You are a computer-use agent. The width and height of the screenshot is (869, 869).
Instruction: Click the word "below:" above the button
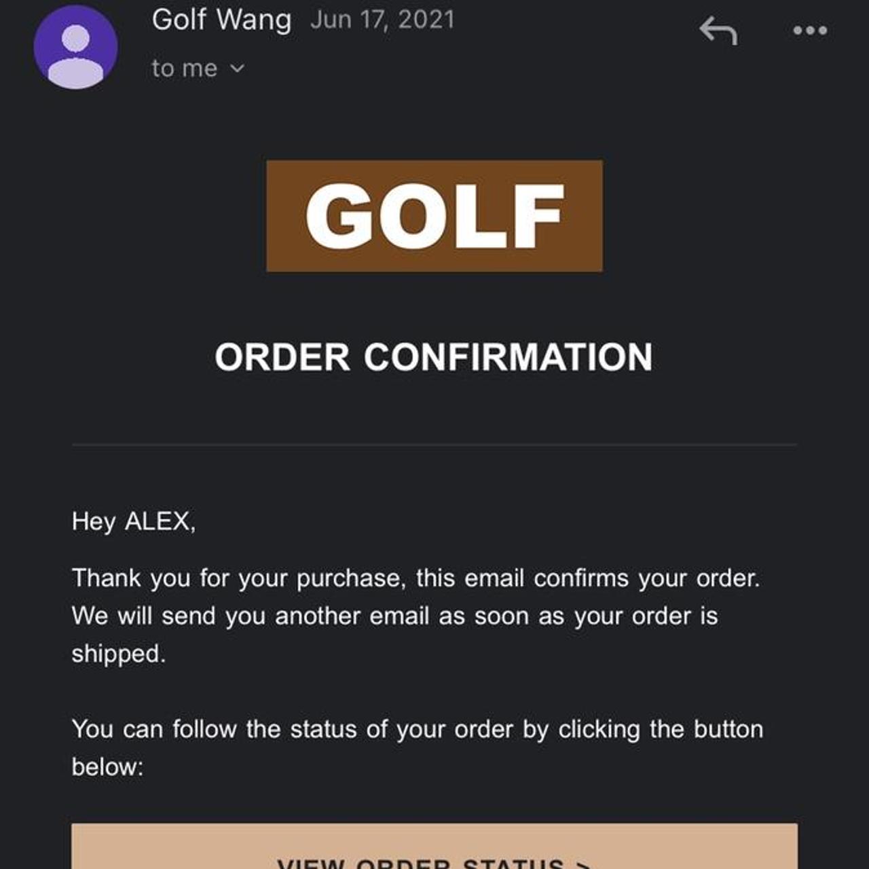107,767
